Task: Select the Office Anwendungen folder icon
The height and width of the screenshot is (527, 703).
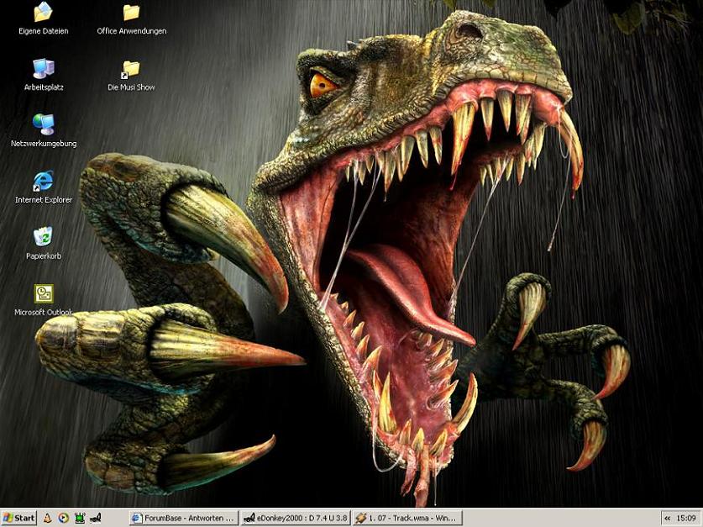Action: [x=131, y=18]
